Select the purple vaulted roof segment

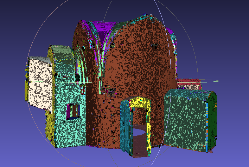[x=103, y=31]
